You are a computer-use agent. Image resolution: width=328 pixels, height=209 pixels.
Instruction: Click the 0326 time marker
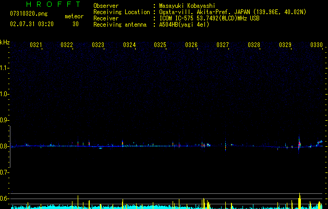tap(191, 45)
